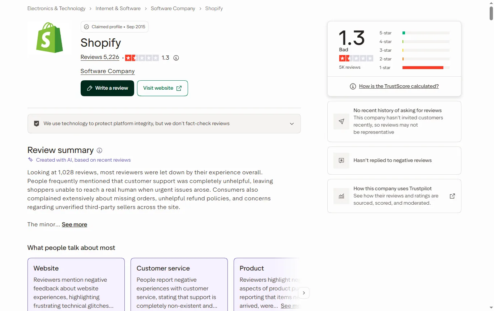Open Software Company breadcrumb

pos(173,8)
